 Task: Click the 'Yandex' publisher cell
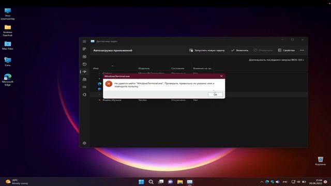pyautogui.click(x=143, y=100)
